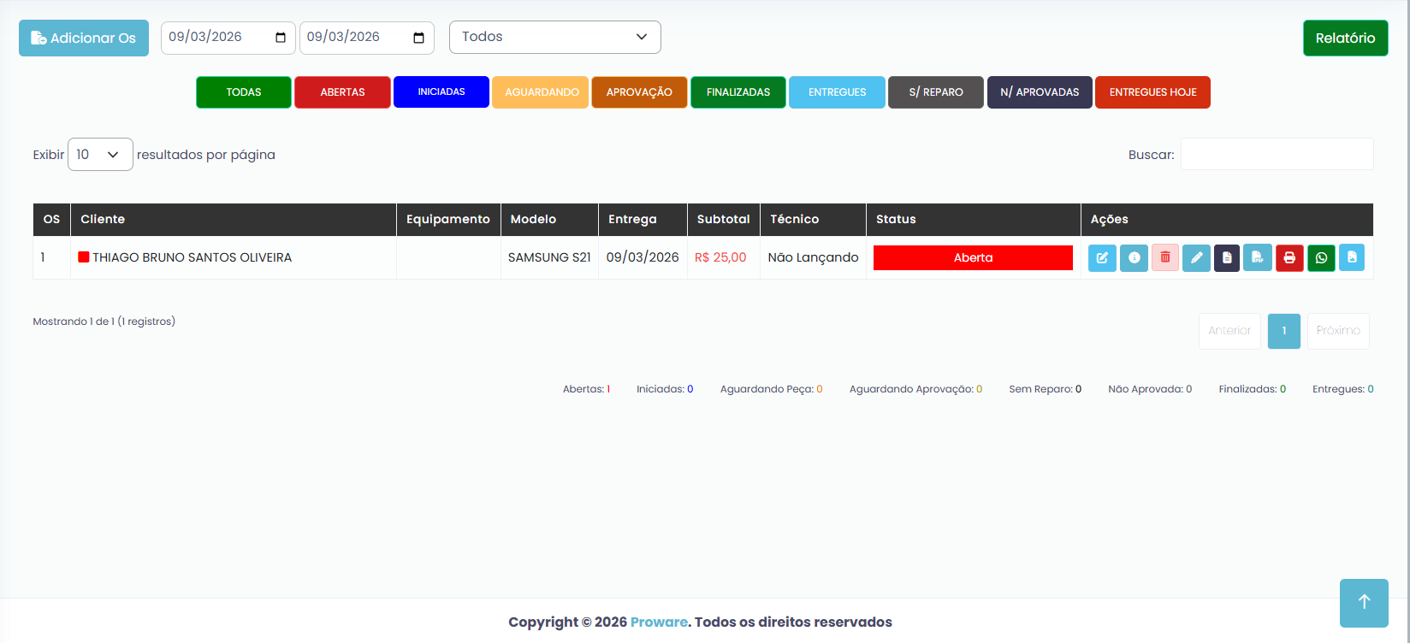Image resolution: width=1410 pixels, height=643 pixels.
Task: Click the Adicionar Os button
Action: pyautogui.click(x=84, y=38)
